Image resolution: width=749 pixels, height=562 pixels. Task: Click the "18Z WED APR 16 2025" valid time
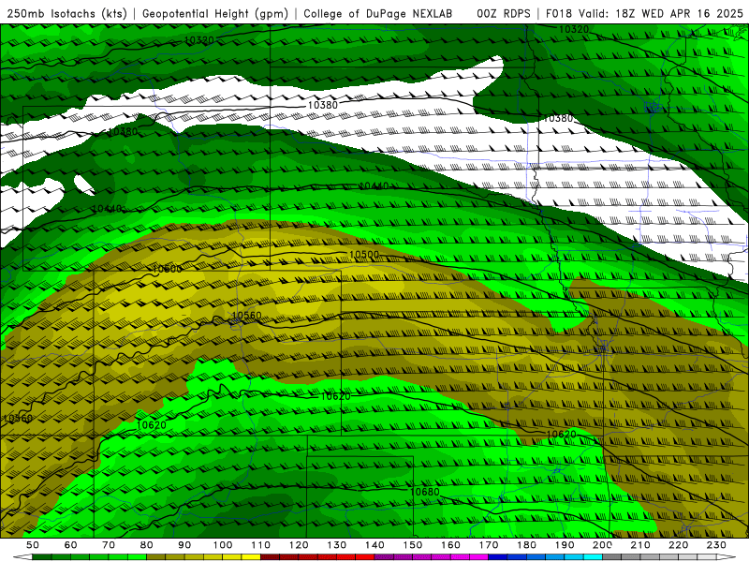point(680,13)
